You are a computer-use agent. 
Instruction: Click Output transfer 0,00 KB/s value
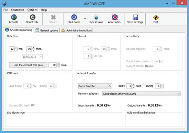155,106
